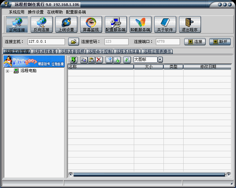The height and width of the screenshot is (188, 236).
Task: Click the 退出程序 door icon
Action: (x=190, y=25)
